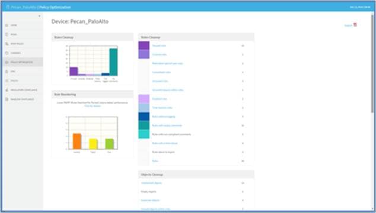This screenshot has width=376, height=213.
Task: Open the Redundant special case rules link
Action: [x=167, y=63]
